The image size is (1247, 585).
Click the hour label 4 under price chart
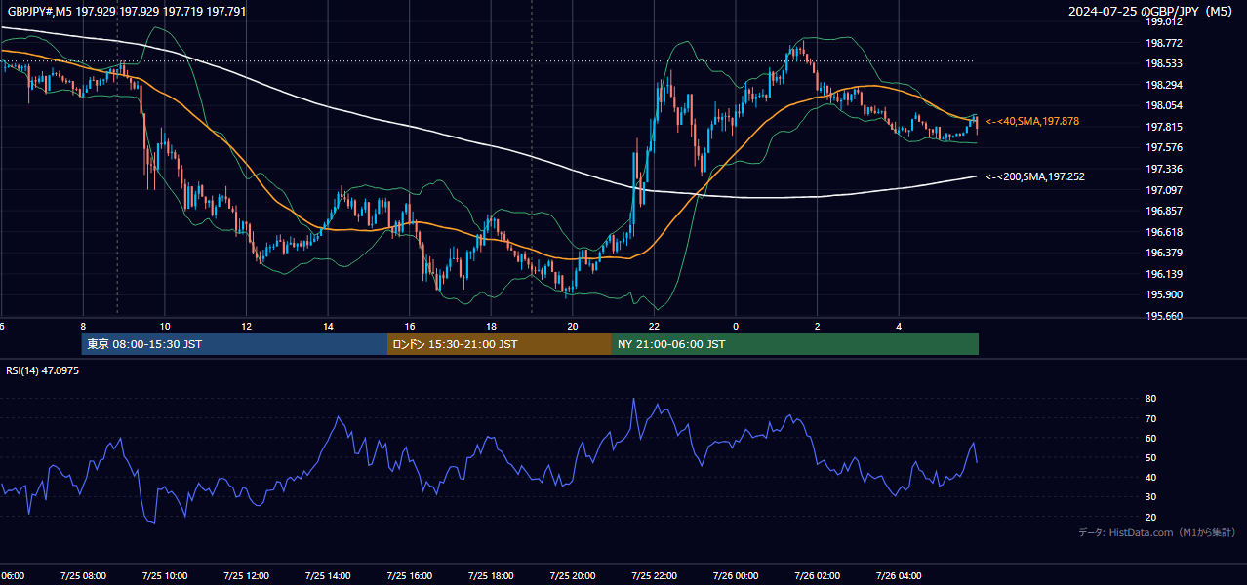(x=899, y=326)
